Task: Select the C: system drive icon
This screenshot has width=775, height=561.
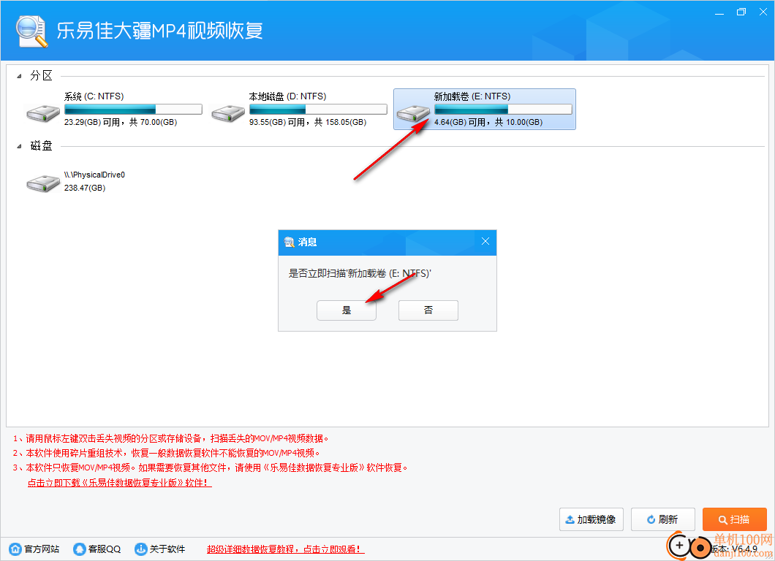Action: [43, 113]
